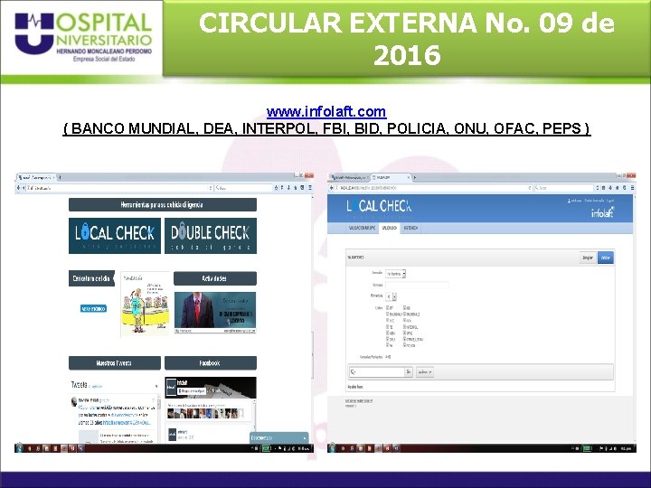Open the columns dropdown beside filter field

click(x=425, y=371)
